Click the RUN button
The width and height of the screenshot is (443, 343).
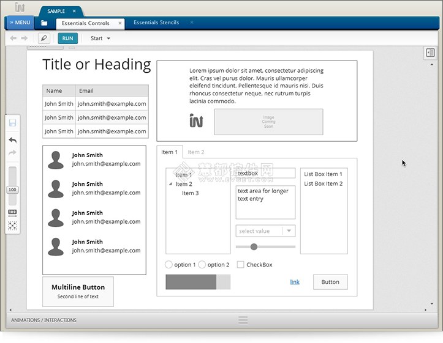pyautogui.click(x=68, y=38)
